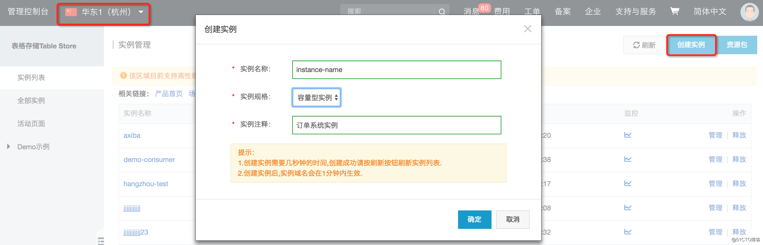763x245 pixels.
Task: Click 管理 for the hangzhou-test row
Action: pos(715,184)
